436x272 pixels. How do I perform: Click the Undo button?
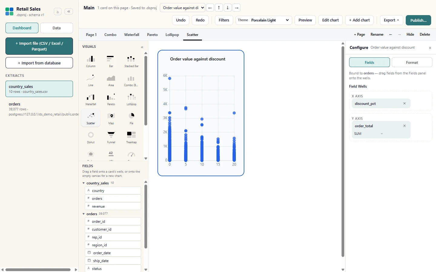(181, 20)
